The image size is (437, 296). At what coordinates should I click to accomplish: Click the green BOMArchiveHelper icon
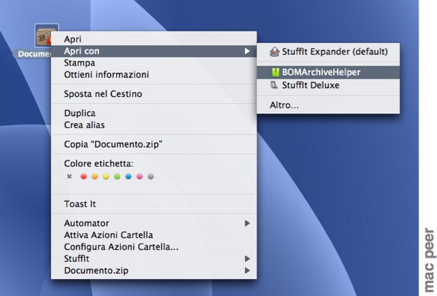pyautogui.click(x=276, y=72)
